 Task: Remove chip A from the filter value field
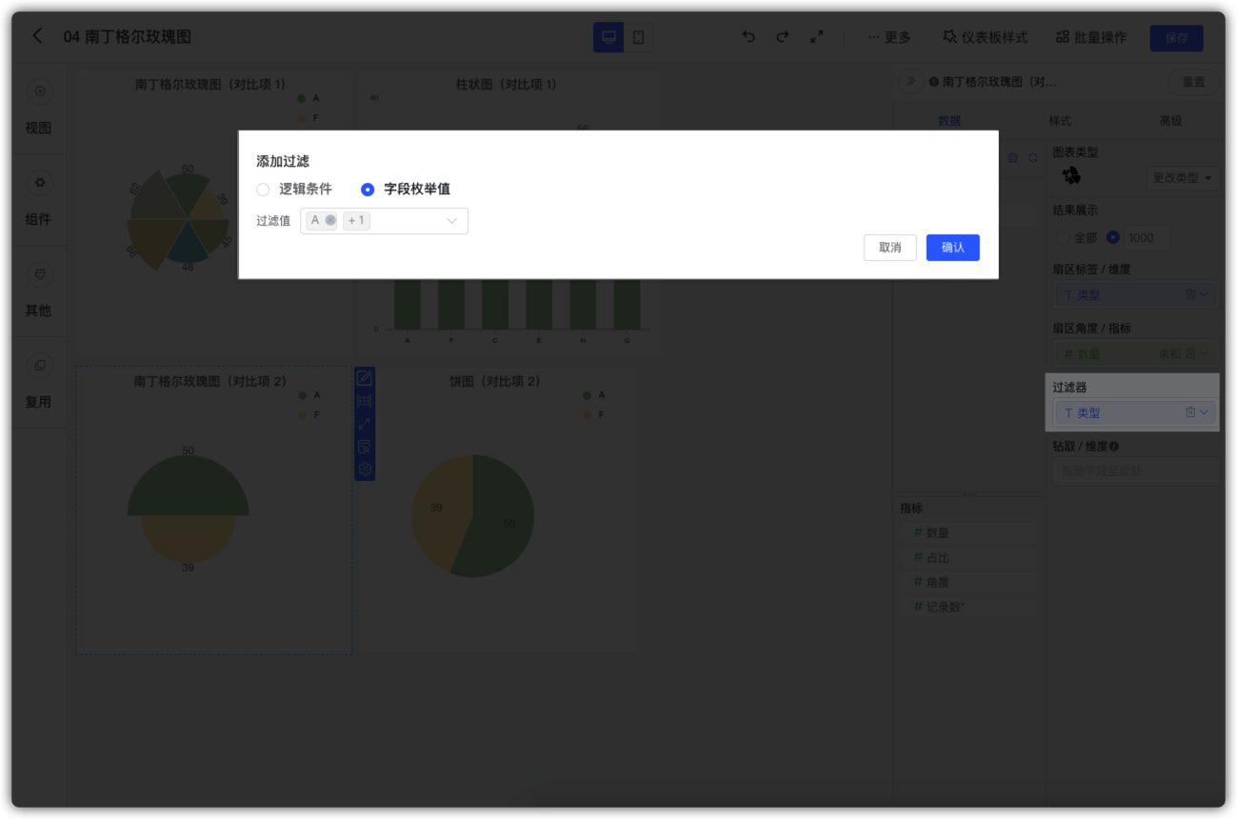330,220
